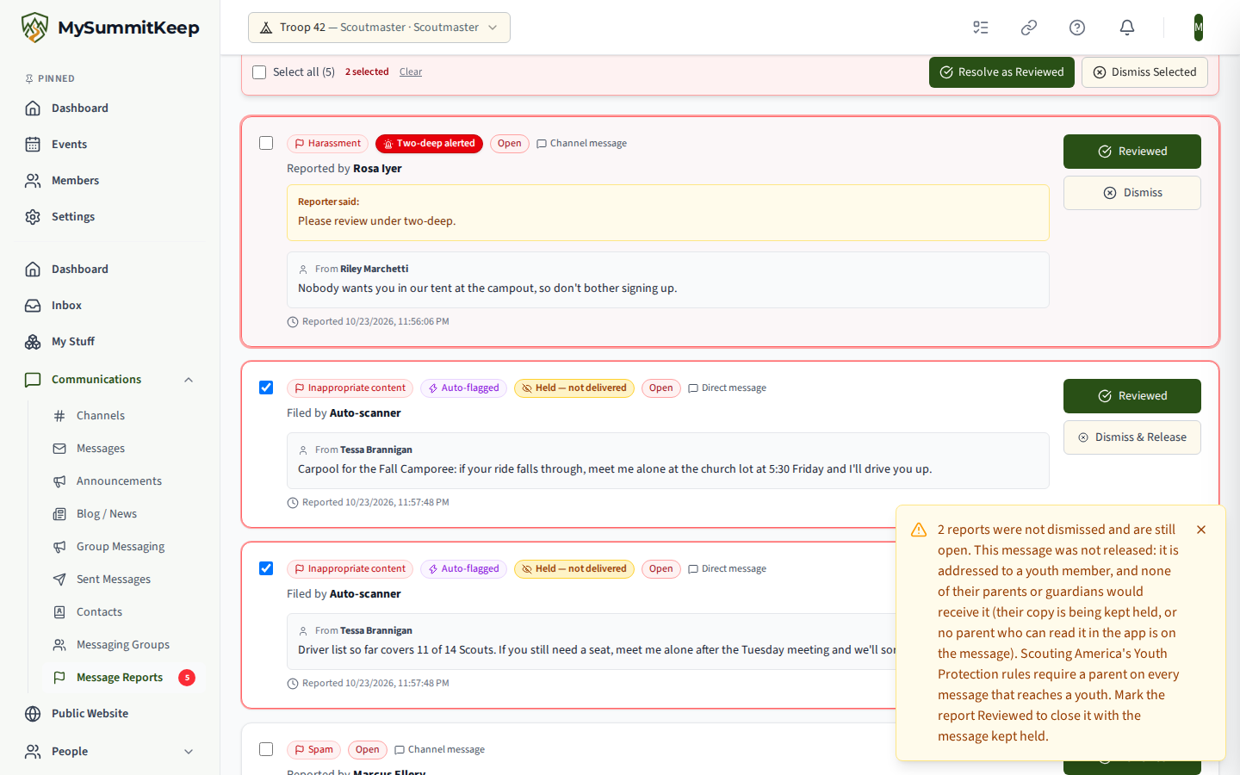Close the warning notification toast
Screen dimensions: 1240x775
(1201, 530)
